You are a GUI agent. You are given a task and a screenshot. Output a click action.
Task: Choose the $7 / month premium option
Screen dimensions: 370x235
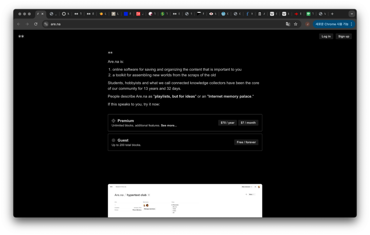point(248,123)
